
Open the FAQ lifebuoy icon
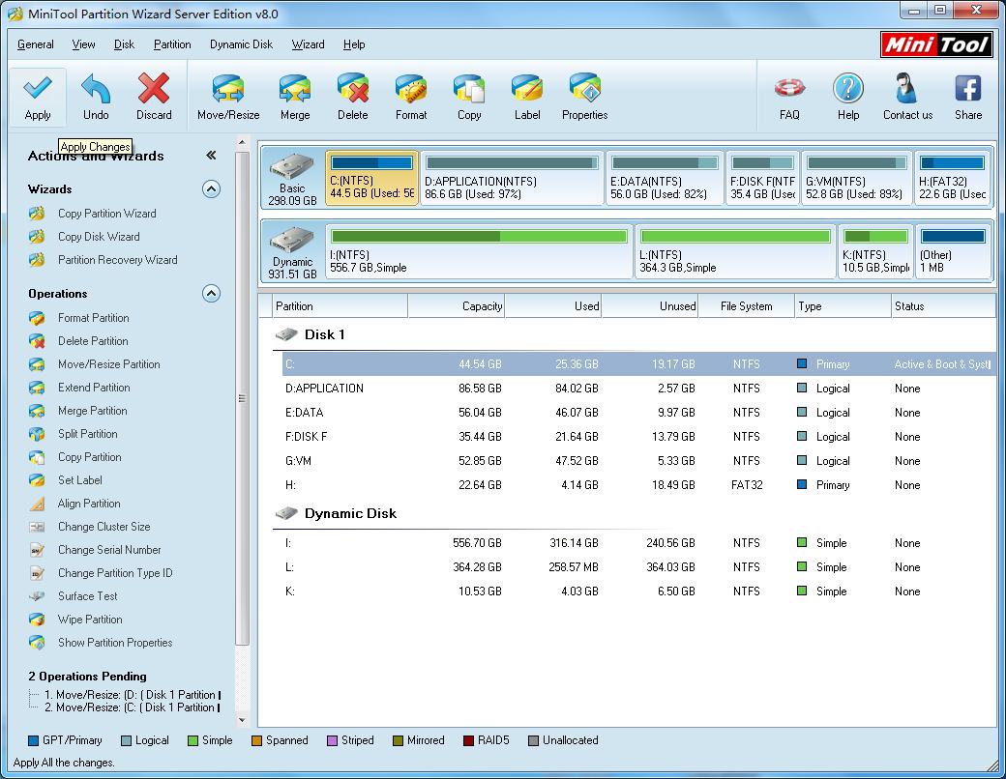point(789,89)
